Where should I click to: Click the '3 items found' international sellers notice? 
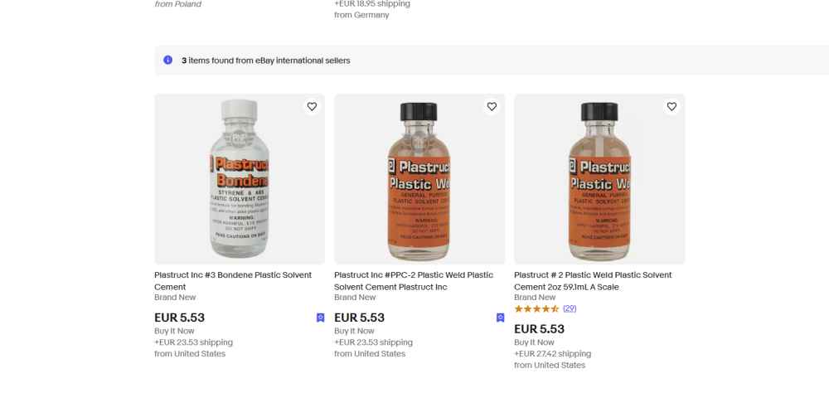(265, 61)
